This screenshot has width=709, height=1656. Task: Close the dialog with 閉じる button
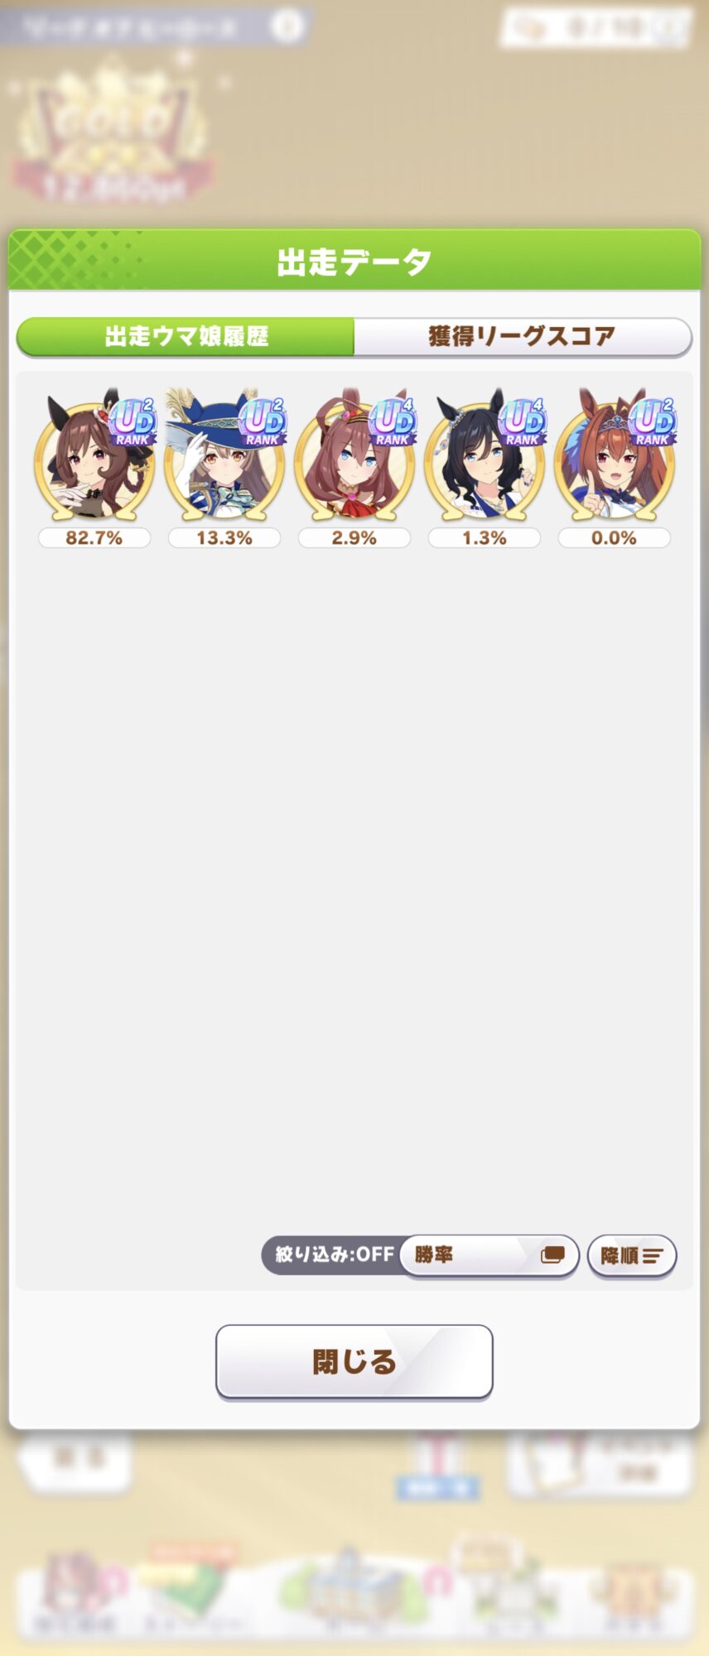point(354,1361)
